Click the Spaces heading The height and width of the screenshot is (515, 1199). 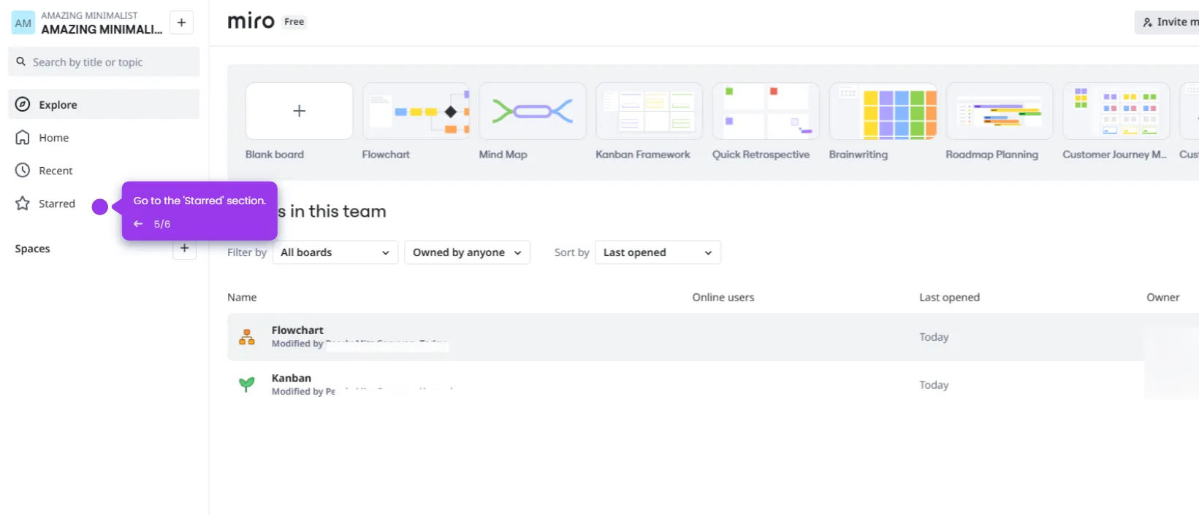pyautogui.click(x=32, y=249)
